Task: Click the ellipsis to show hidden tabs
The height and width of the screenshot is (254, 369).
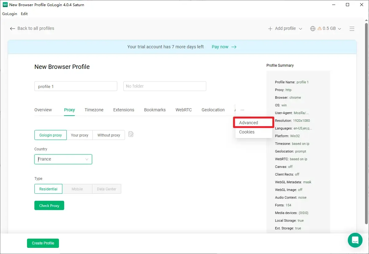Action: tap(242, 110)
